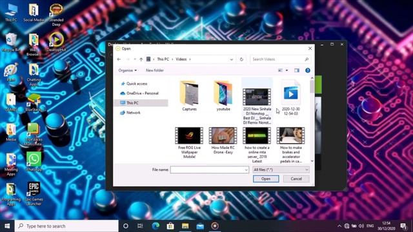The image size is (413, 232).
Task: Open Mail app from taskbar
Action: (200, 226)
